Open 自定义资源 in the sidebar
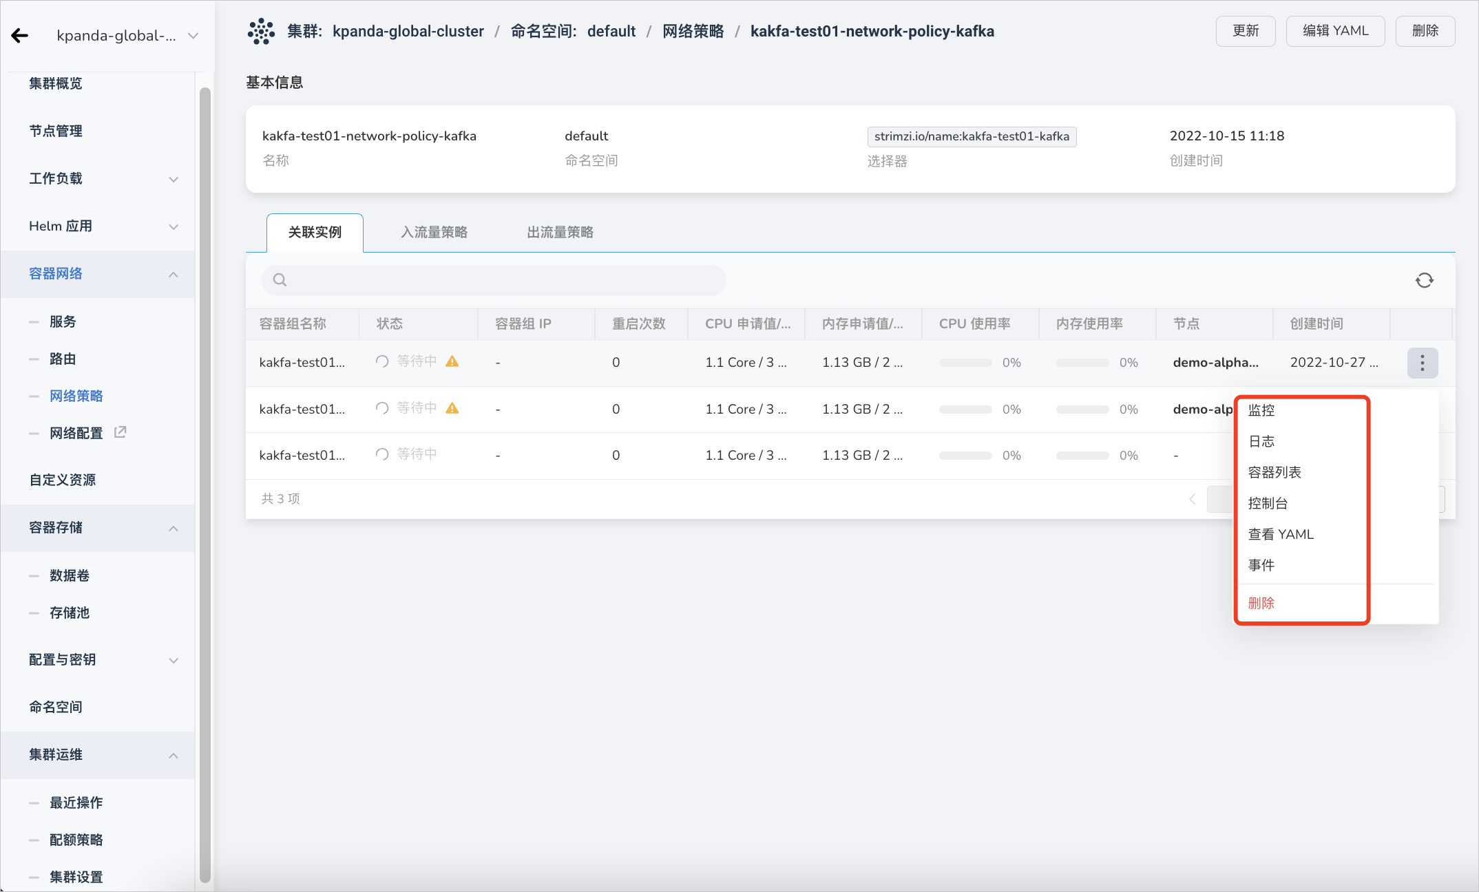 tap(62, 480)
